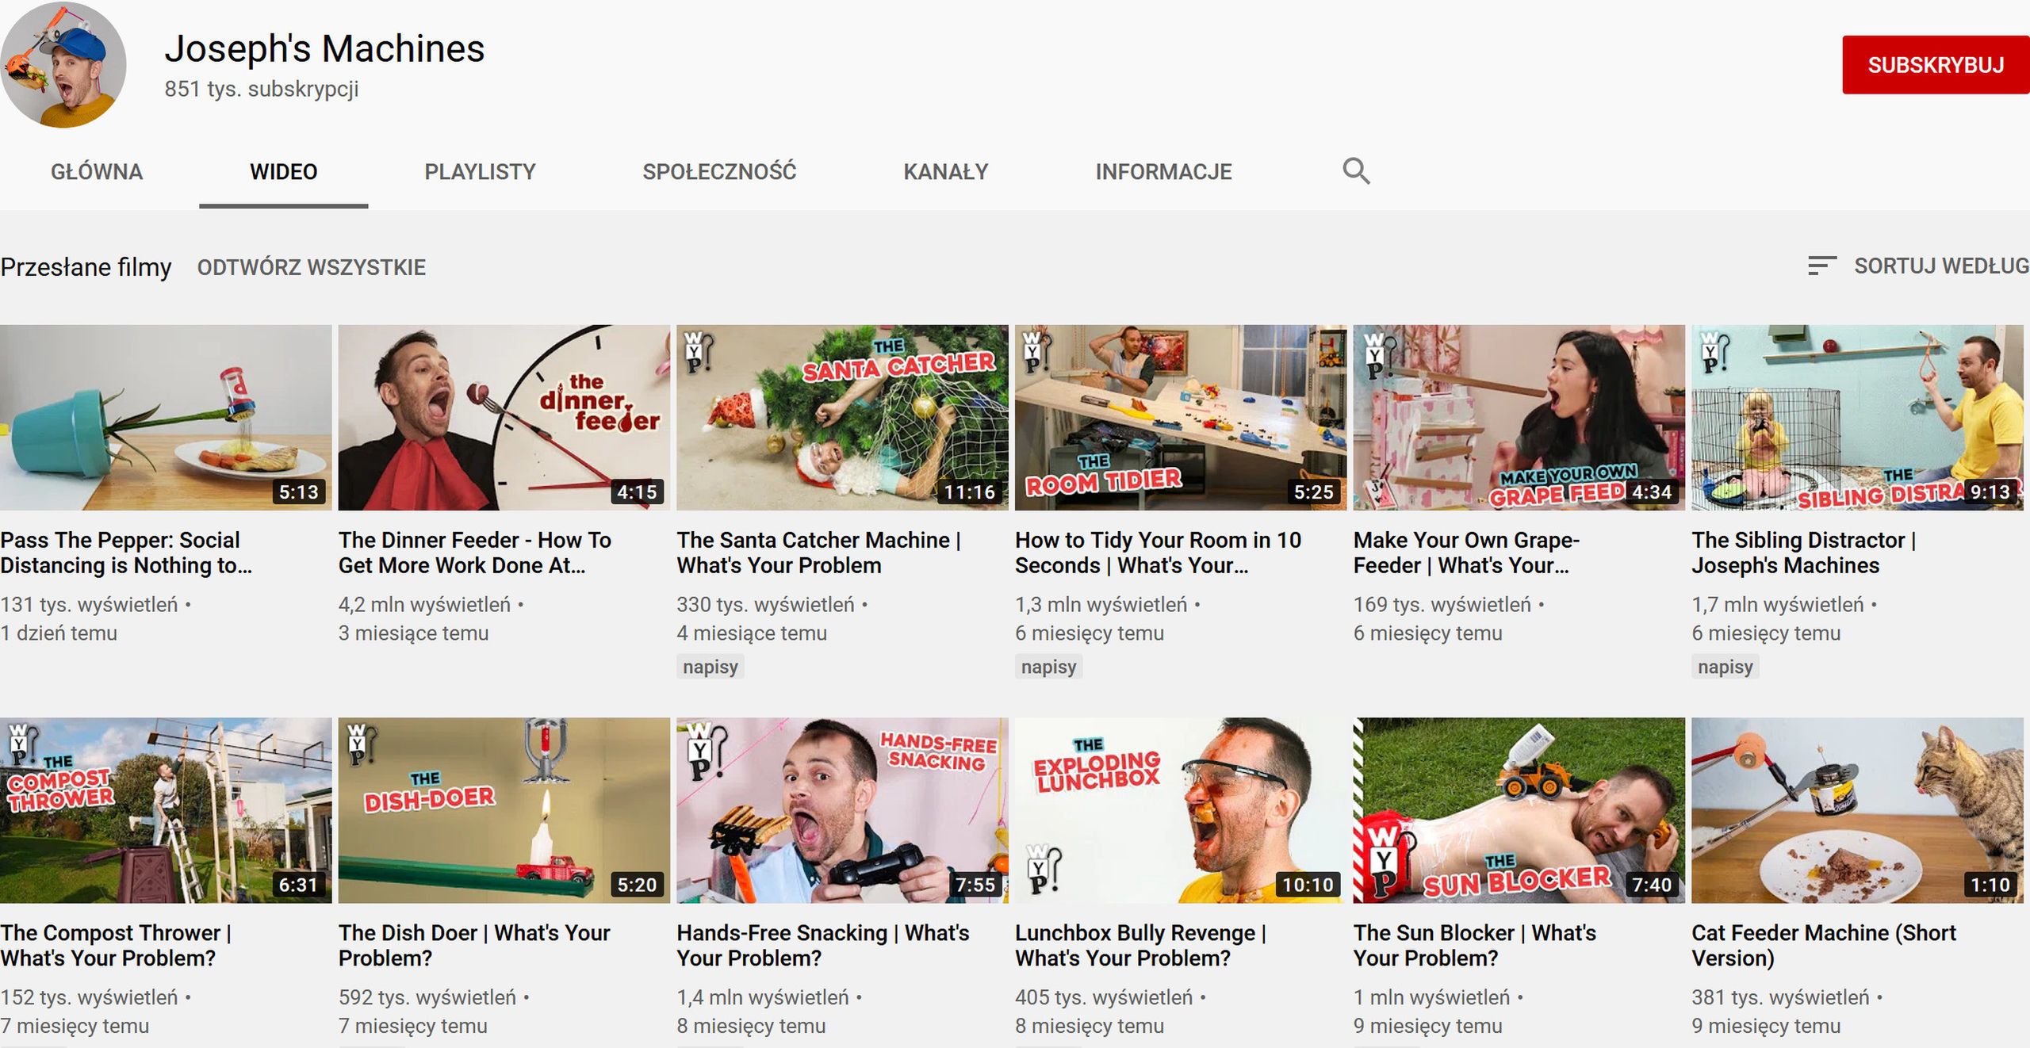Click the 11:16 duration badge on Santa Catcher
The width and height of the screenshot is (2030, 1048).
(969, 492)
